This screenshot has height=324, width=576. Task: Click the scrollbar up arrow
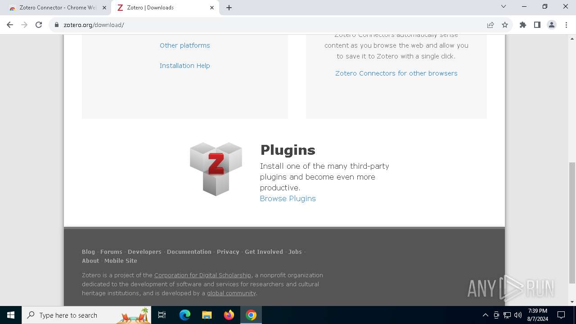coord(572,38)
